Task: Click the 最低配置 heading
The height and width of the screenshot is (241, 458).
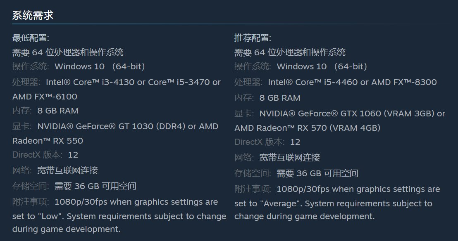Action: pyautogui.click(x=31, y=38)
